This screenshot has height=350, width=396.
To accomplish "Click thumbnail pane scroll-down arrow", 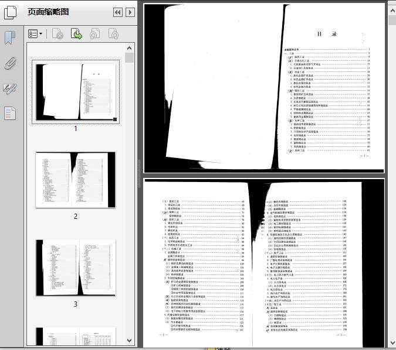I will 129,341.
